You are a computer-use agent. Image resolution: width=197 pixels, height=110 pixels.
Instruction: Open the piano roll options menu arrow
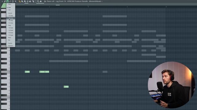tap(2, 1)
